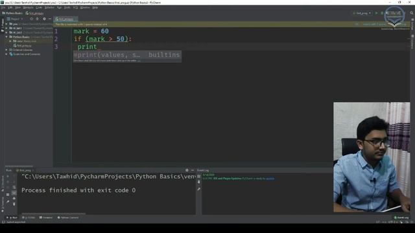Open the Terminal tool window tab
This screenshot has width=415, height=233.
(x=46, y=217)
